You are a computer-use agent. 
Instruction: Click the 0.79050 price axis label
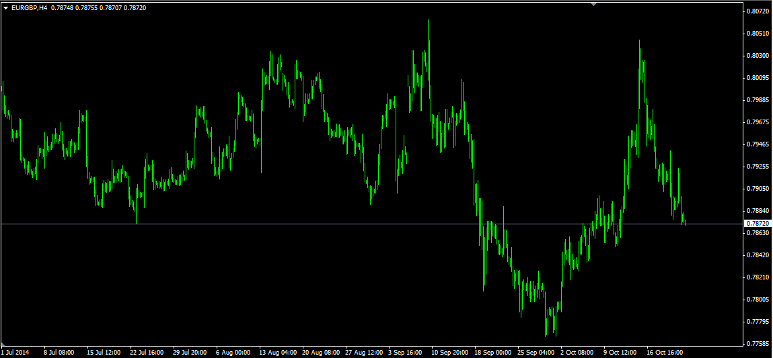(x=758, y=189)
